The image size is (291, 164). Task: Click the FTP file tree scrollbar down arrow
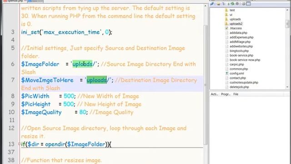pyautogui.click(x=287, y=87)
